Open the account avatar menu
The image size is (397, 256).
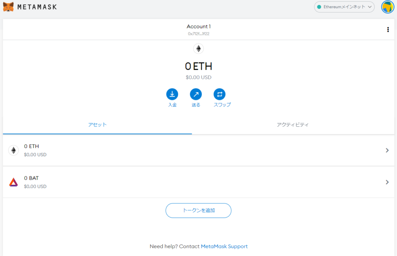(388, 7)
